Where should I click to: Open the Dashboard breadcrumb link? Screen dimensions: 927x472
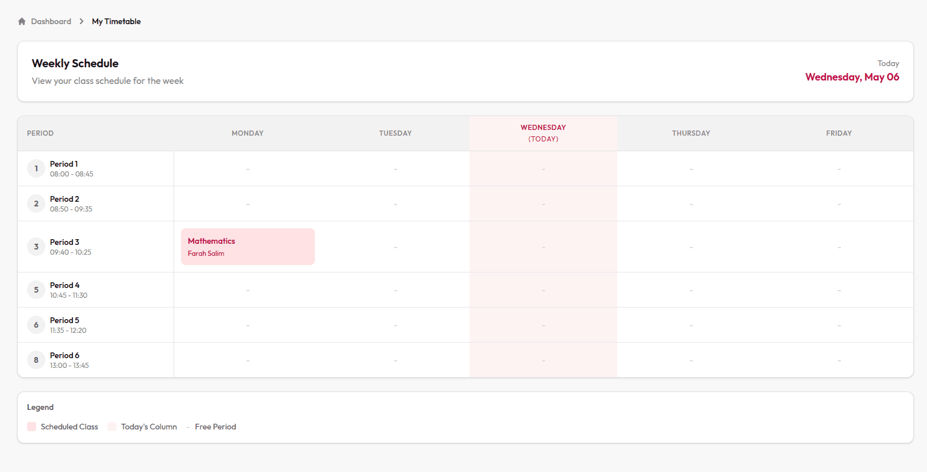point(51,21)
